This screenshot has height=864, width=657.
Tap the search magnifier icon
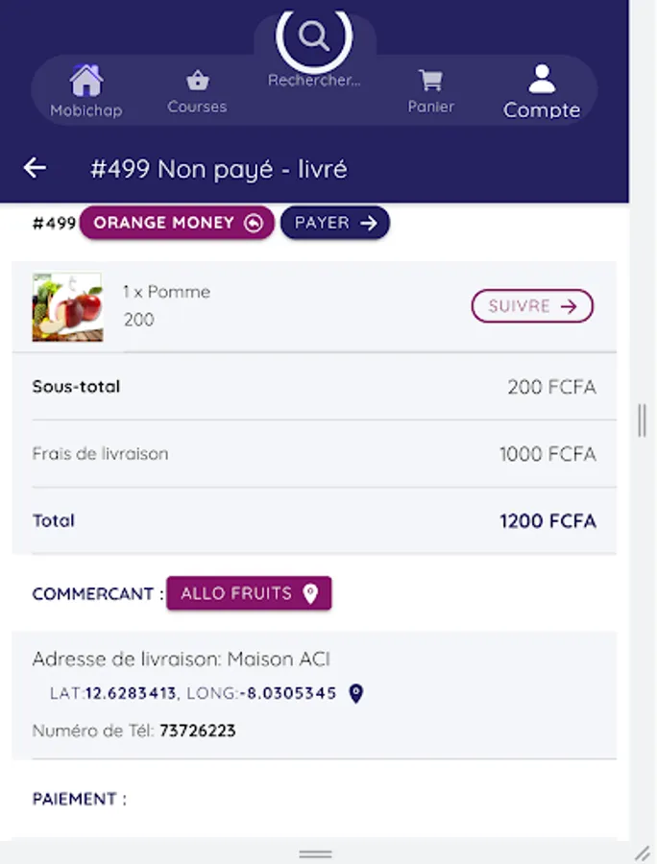click(x=314, y=36)
